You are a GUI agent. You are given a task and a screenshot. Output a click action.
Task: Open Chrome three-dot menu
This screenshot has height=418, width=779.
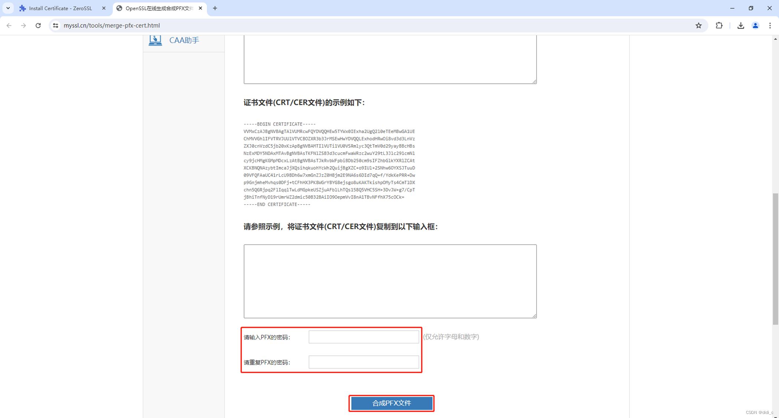click(x=770, y=26)
